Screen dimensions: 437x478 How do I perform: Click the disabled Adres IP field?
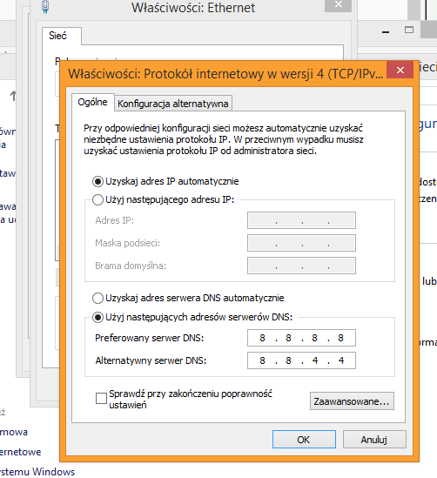point(301,220)
